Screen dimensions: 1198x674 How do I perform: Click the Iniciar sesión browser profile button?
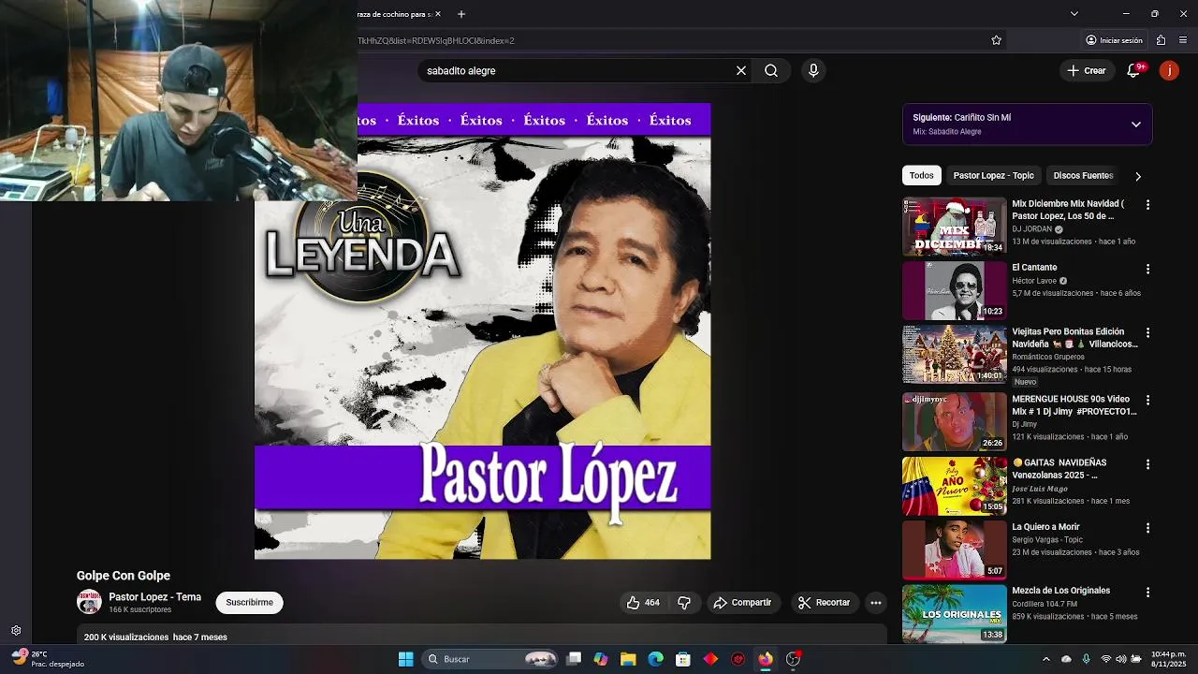click(1114, 40)
